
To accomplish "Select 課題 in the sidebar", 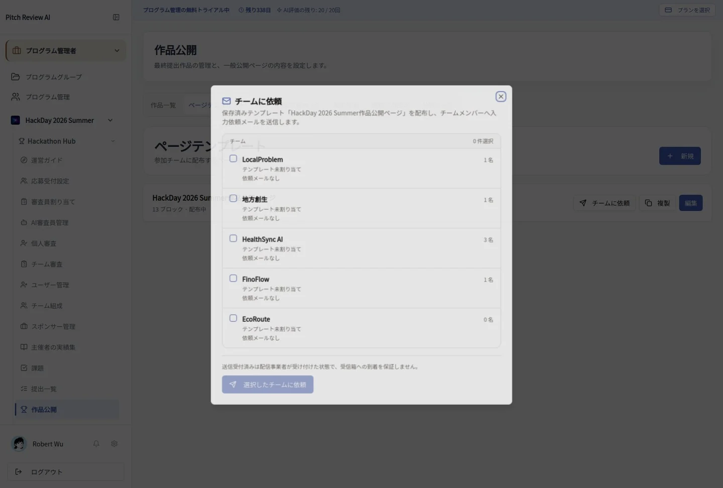I will point(67,368).
